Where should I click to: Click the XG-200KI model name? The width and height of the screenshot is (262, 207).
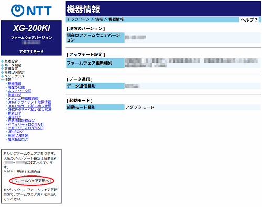tap(31, 28)
